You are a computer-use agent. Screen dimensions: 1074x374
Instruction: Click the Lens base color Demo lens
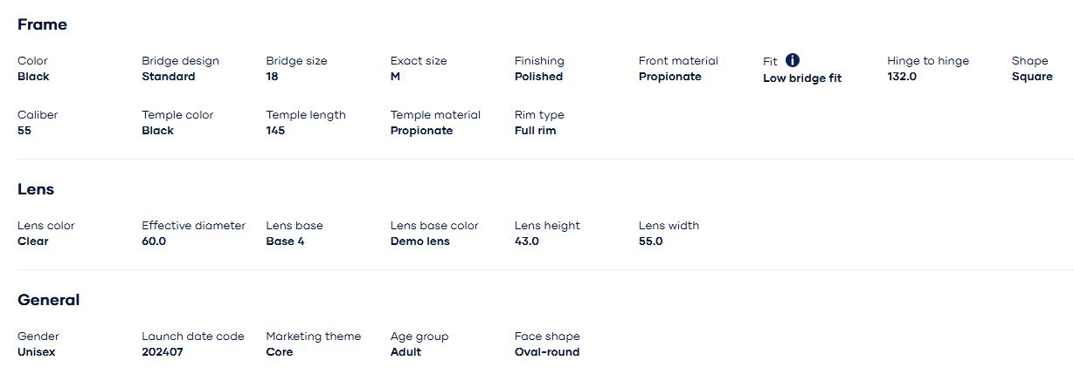coord(419,241)
